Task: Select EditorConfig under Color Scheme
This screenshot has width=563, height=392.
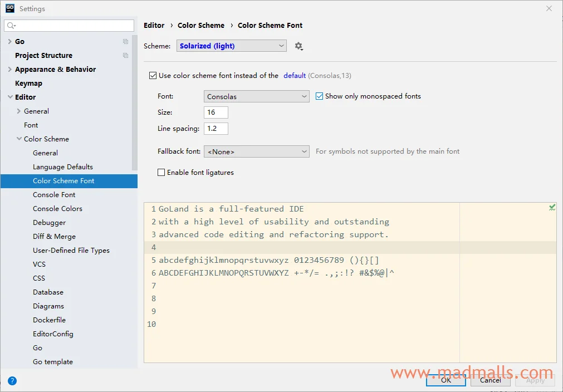Action: (53, 334)
